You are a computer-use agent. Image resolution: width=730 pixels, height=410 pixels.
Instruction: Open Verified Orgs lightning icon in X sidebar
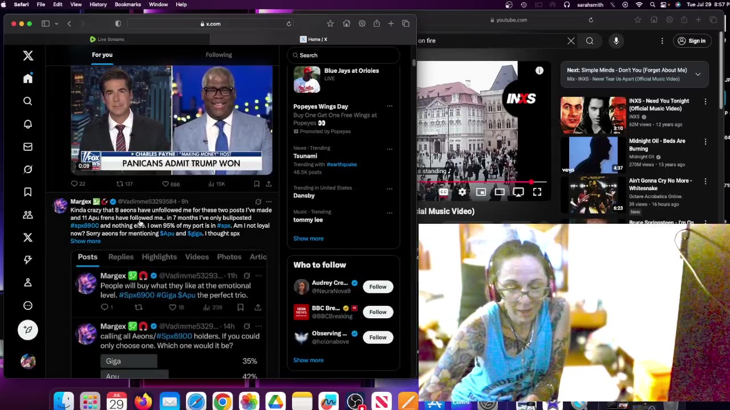click(x=28, y=260)
